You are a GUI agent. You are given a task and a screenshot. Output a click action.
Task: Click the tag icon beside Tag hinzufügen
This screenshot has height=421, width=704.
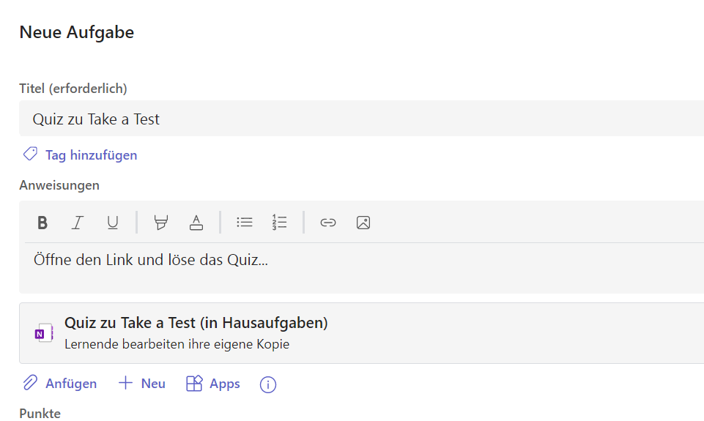pyautogui.click(x=30, y=154)
